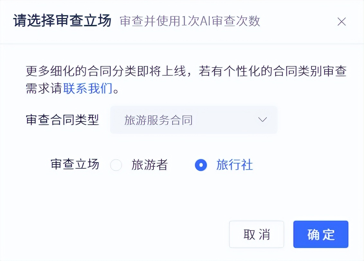Click the 旅游服务合同 combo box field
The height and width of the screenshot is (261, 364).
[194, 120]
